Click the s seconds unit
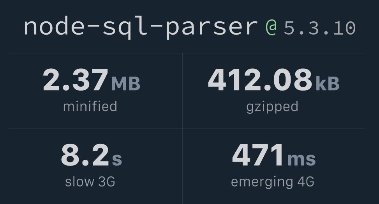The image size is (379, 204). pos(117,159)
